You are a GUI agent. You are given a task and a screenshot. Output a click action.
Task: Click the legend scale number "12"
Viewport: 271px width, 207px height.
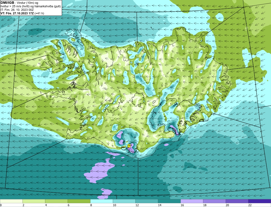(137, 205)
